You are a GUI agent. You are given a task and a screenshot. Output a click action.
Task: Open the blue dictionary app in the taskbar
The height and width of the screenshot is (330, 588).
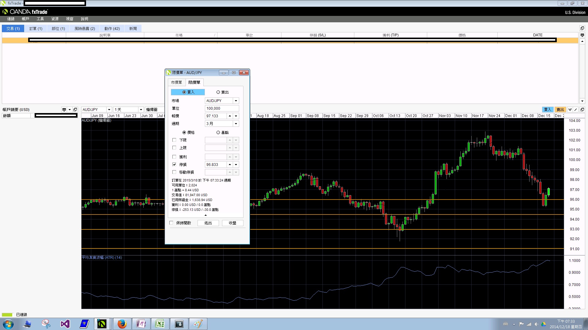84,324
